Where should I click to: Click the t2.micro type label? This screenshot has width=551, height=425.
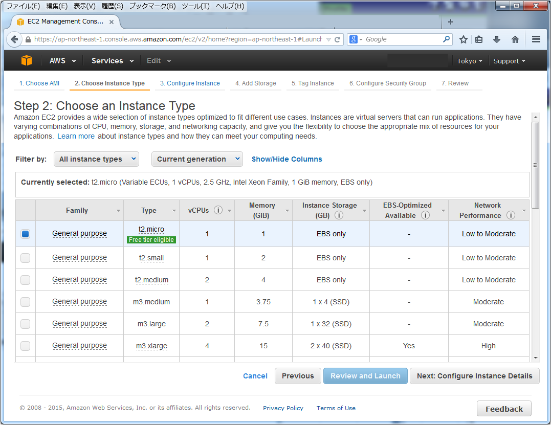click(x=151, y=229)
